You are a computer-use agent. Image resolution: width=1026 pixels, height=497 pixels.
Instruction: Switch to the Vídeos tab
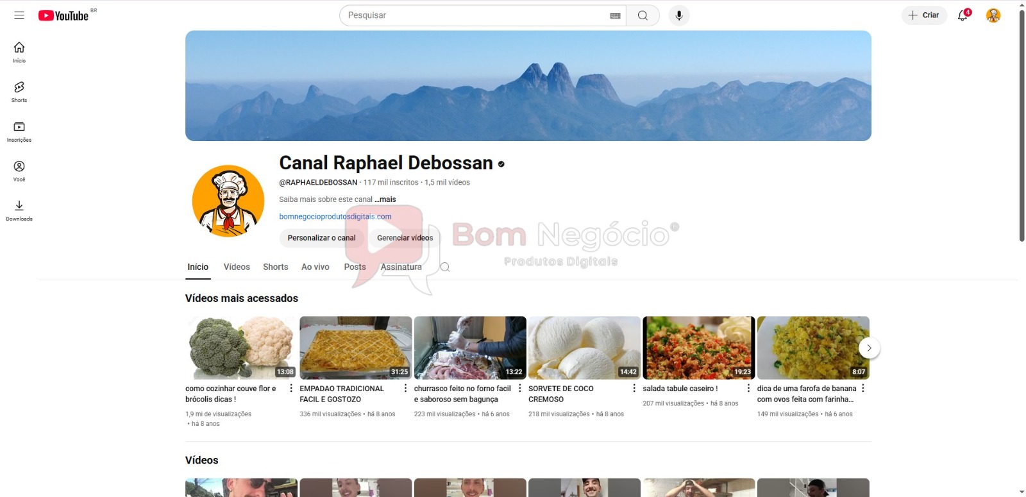pyautogui.click(x=237, y=267)
